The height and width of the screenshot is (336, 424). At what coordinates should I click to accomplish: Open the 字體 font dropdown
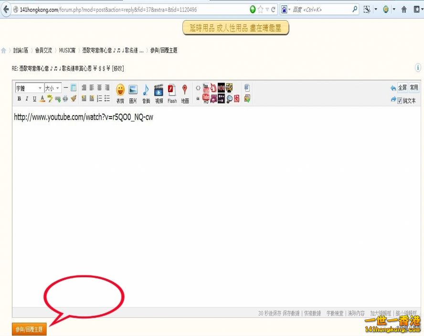tap(29, 88)
